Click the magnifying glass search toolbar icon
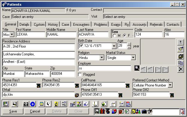 64,104
